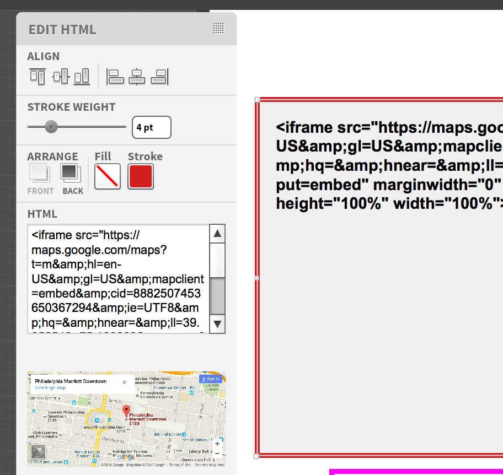Screen dimensions: 503x475
Task: Align objects to vertical middle
Action: [60, 77]
